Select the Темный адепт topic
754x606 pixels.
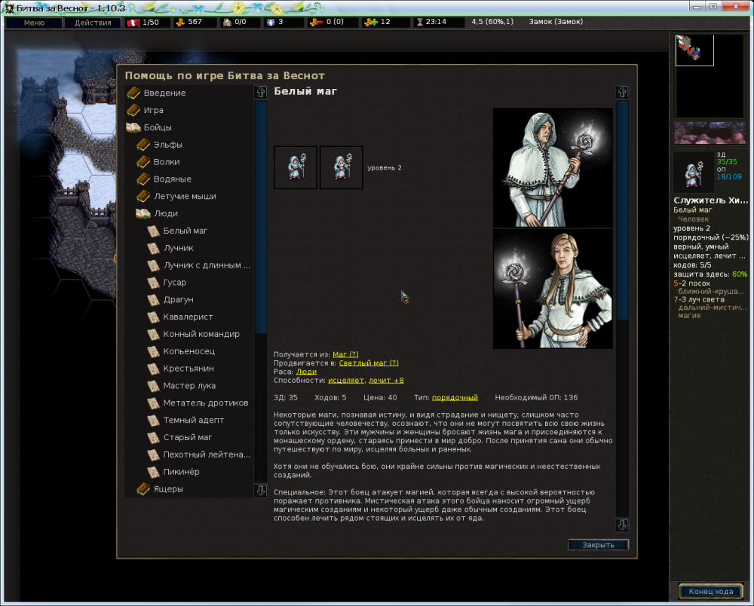193,420
